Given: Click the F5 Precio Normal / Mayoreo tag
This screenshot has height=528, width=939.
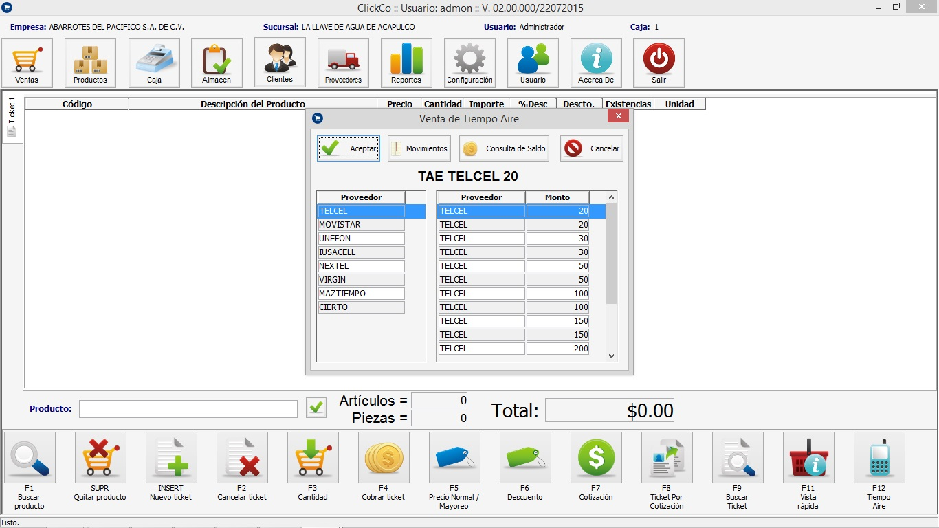Looking at the screenshot, I should pos(454,457).
